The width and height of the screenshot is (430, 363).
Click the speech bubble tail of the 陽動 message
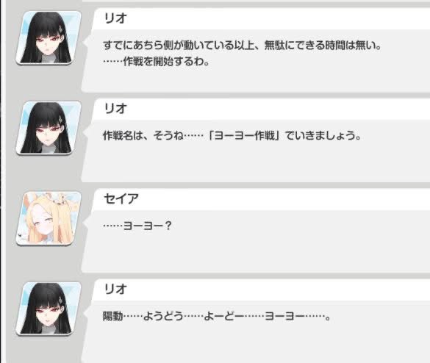point(85,312)
